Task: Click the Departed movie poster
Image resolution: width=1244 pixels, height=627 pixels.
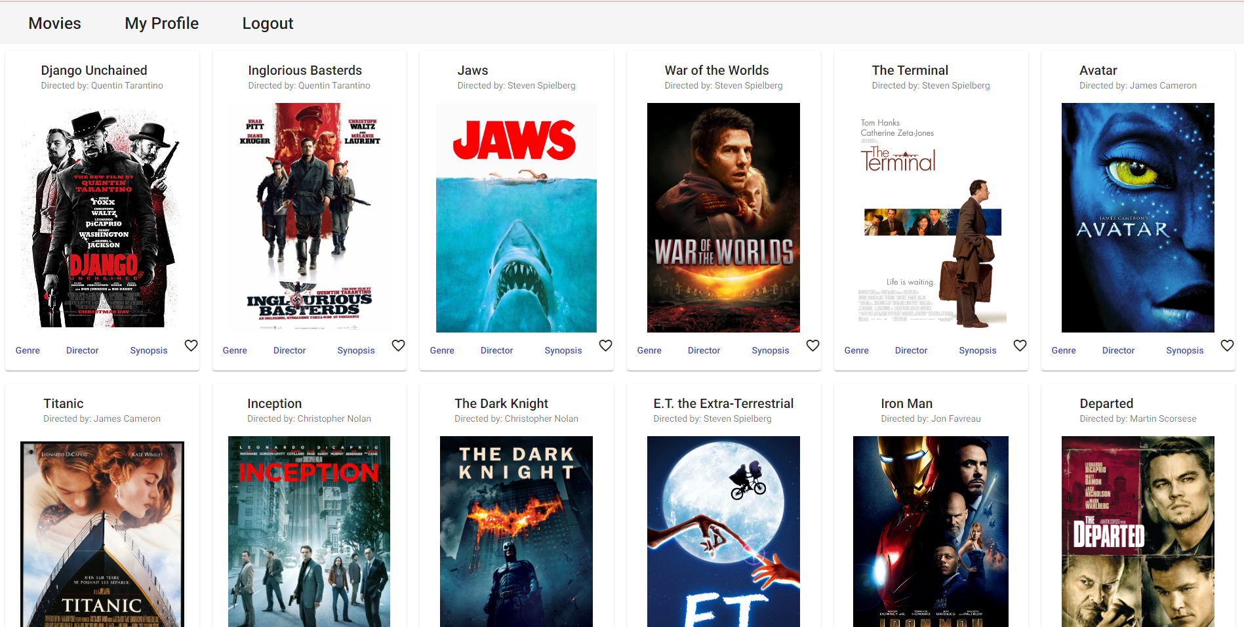Action: point(1138,531)
